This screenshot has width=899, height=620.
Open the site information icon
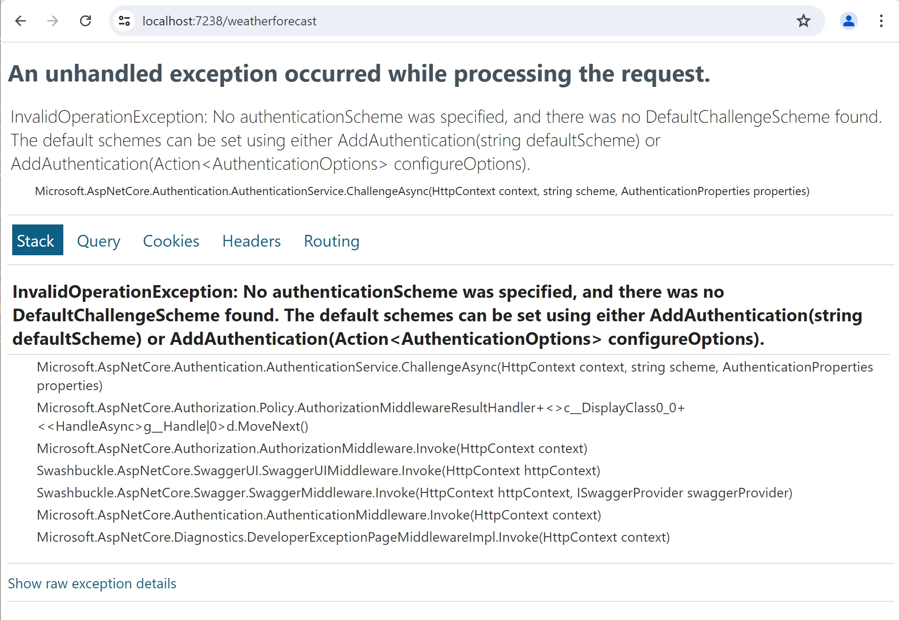click(124, 21)
